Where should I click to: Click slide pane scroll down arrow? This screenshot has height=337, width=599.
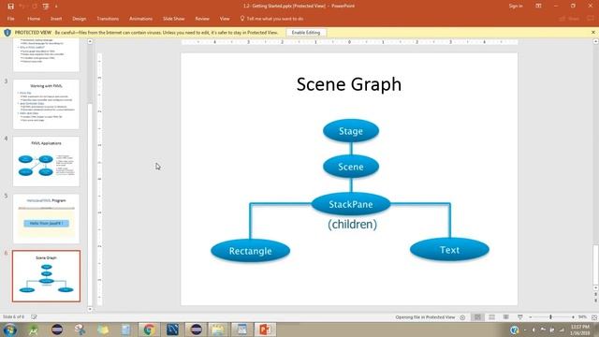point(595,287)
